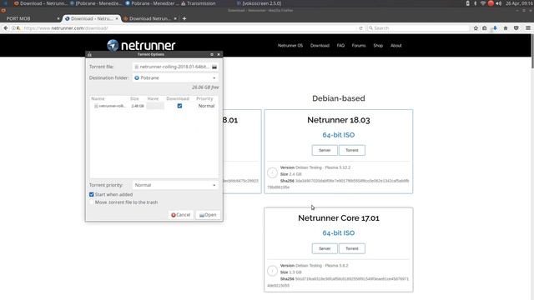Image resolution: width=534 pixels, height=300 pixels.
Task: Open the Wi-Fi network tray icon
Action: click(x=482, y=3)
